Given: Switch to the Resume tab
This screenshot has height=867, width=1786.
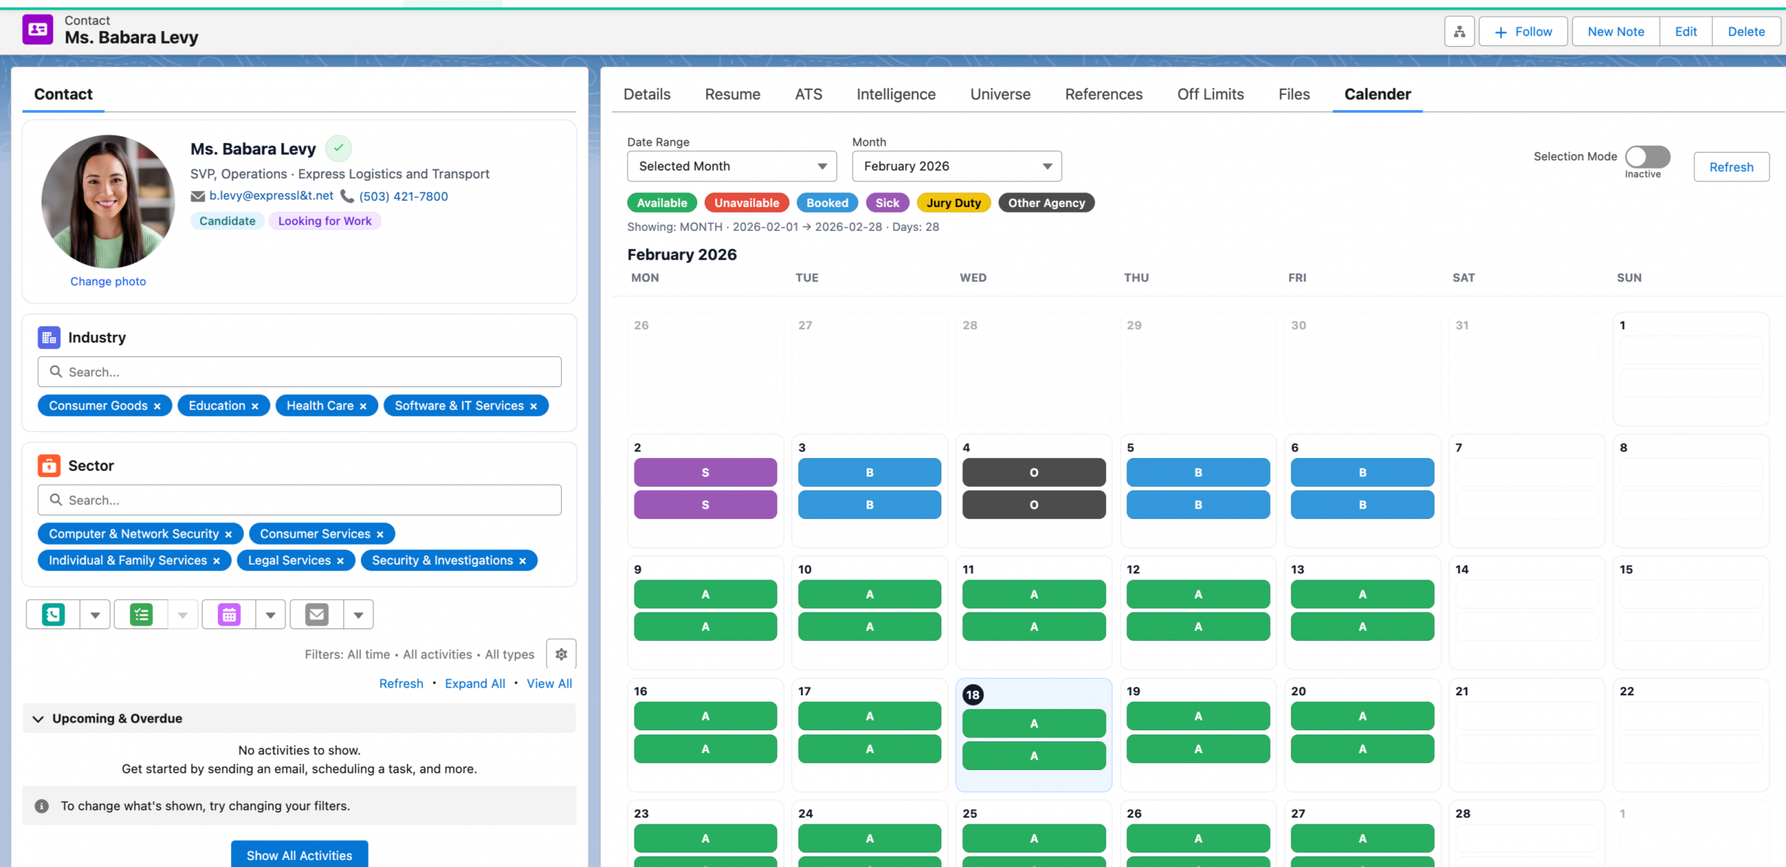Looking at the screenshot, I should point(732,94).
